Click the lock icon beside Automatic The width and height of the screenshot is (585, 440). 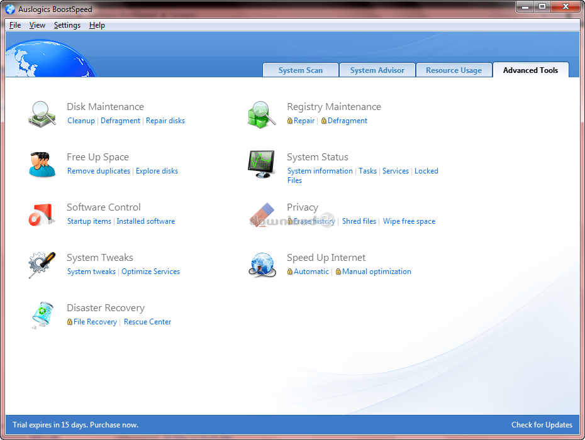point(290,272)
